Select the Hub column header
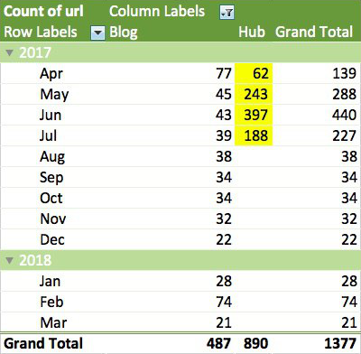 pyautogui.click(x=252, y=32)
